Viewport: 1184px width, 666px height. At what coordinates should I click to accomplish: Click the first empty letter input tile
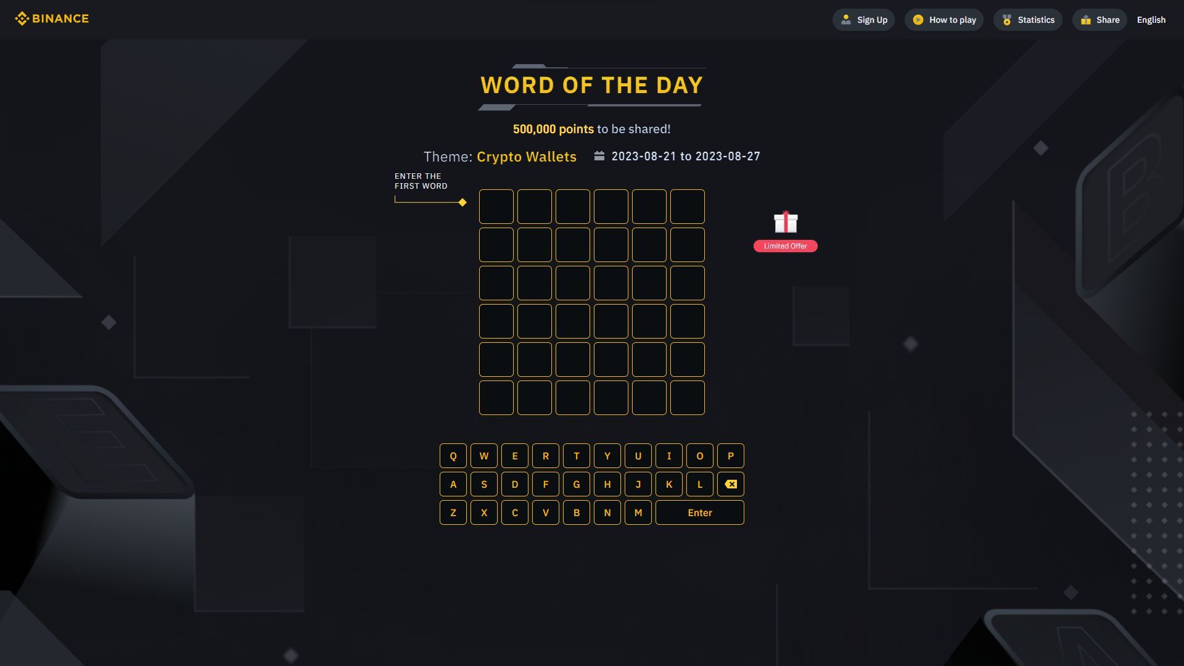pyautogui.click(x=496, y=206)
